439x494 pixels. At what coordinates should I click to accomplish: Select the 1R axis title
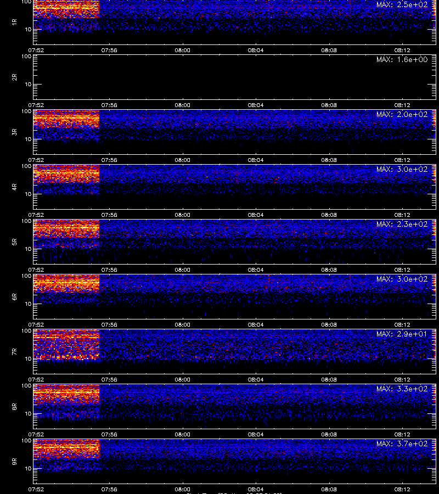click(14, 22)
